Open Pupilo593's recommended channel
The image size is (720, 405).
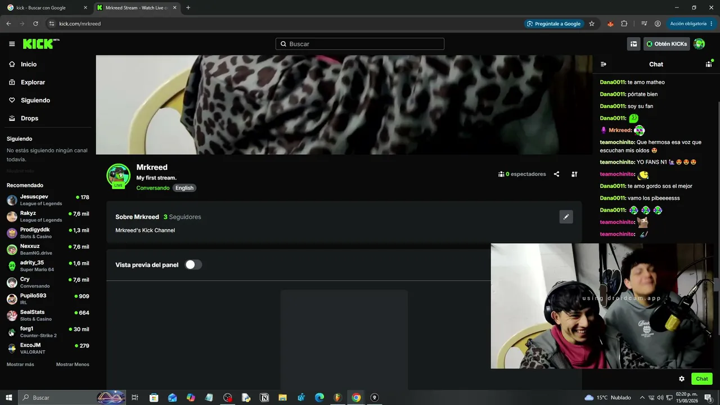click(x=48, y=299)
